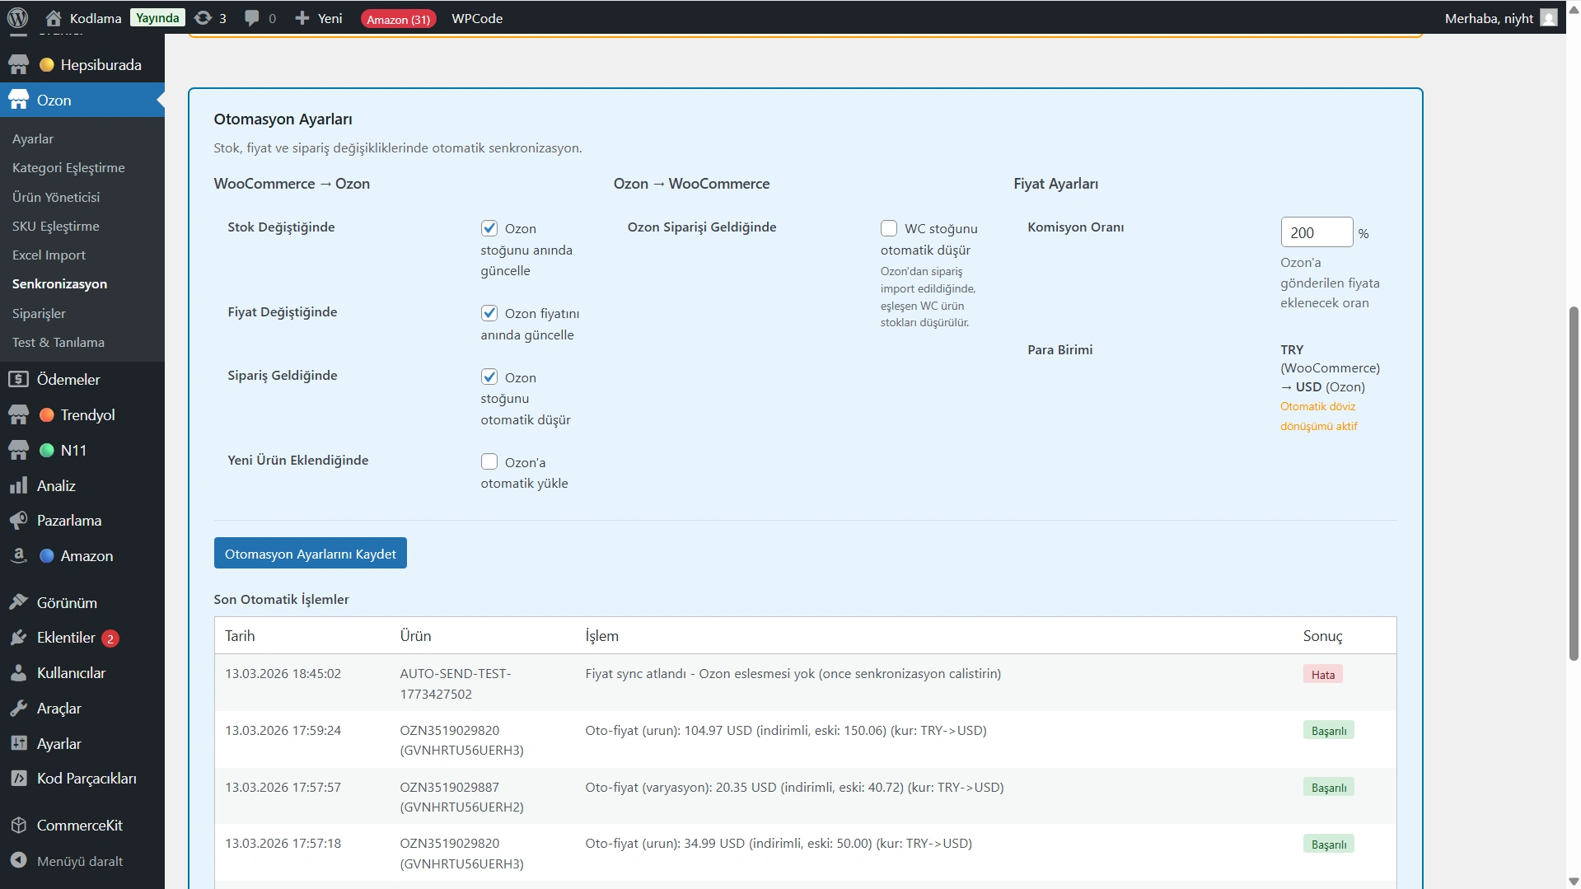The height and width of the screenshot is (889, 1581).
Task: Open the comments bubble icon
Action: pos(252,18)
